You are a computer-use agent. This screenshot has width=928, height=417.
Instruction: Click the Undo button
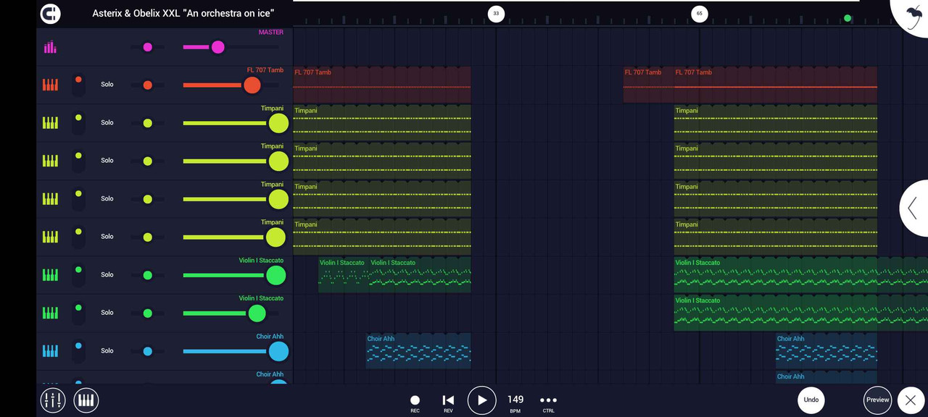811,400
